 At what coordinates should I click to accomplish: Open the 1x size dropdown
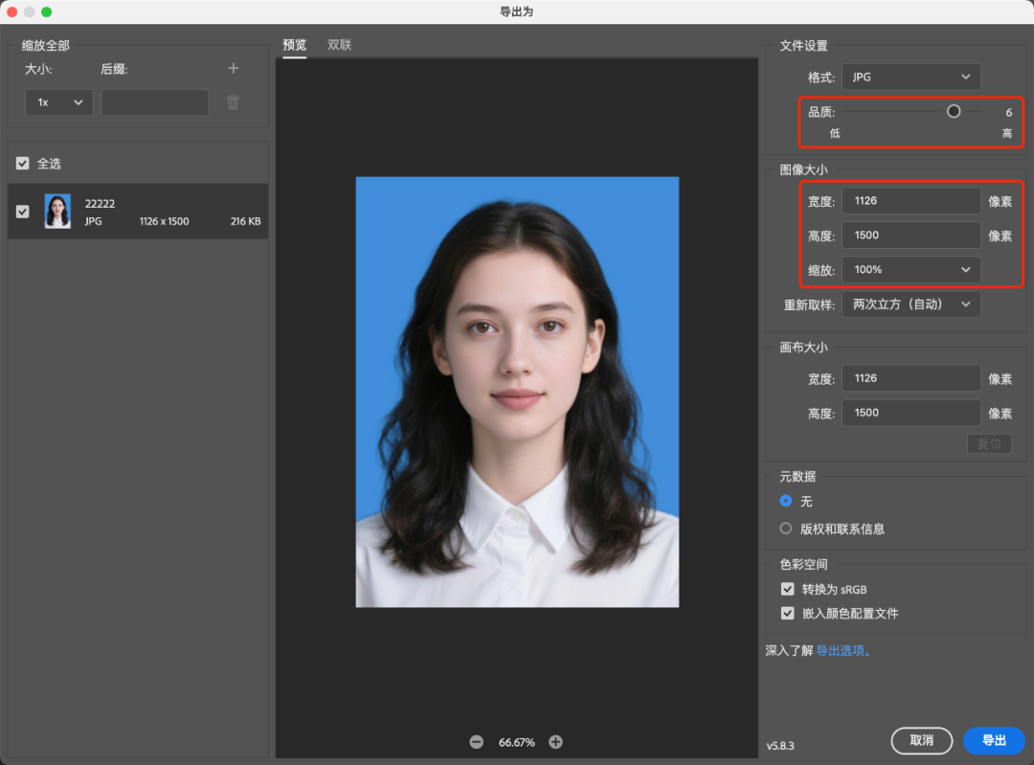tap(58, 102)
